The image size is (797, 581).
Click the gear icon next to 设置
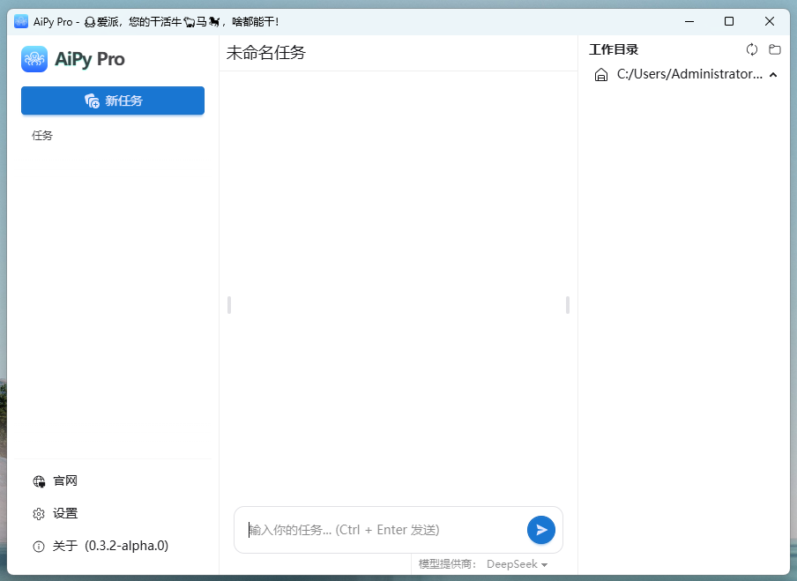[39, 514]
